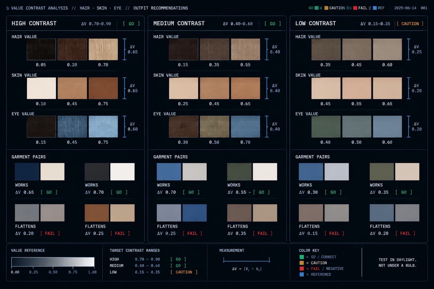Image resolution: width=434 pixels, height=289 pixels.
Task: Click the formula ΔV = |V1 − V2|
Action: [247, 269]
